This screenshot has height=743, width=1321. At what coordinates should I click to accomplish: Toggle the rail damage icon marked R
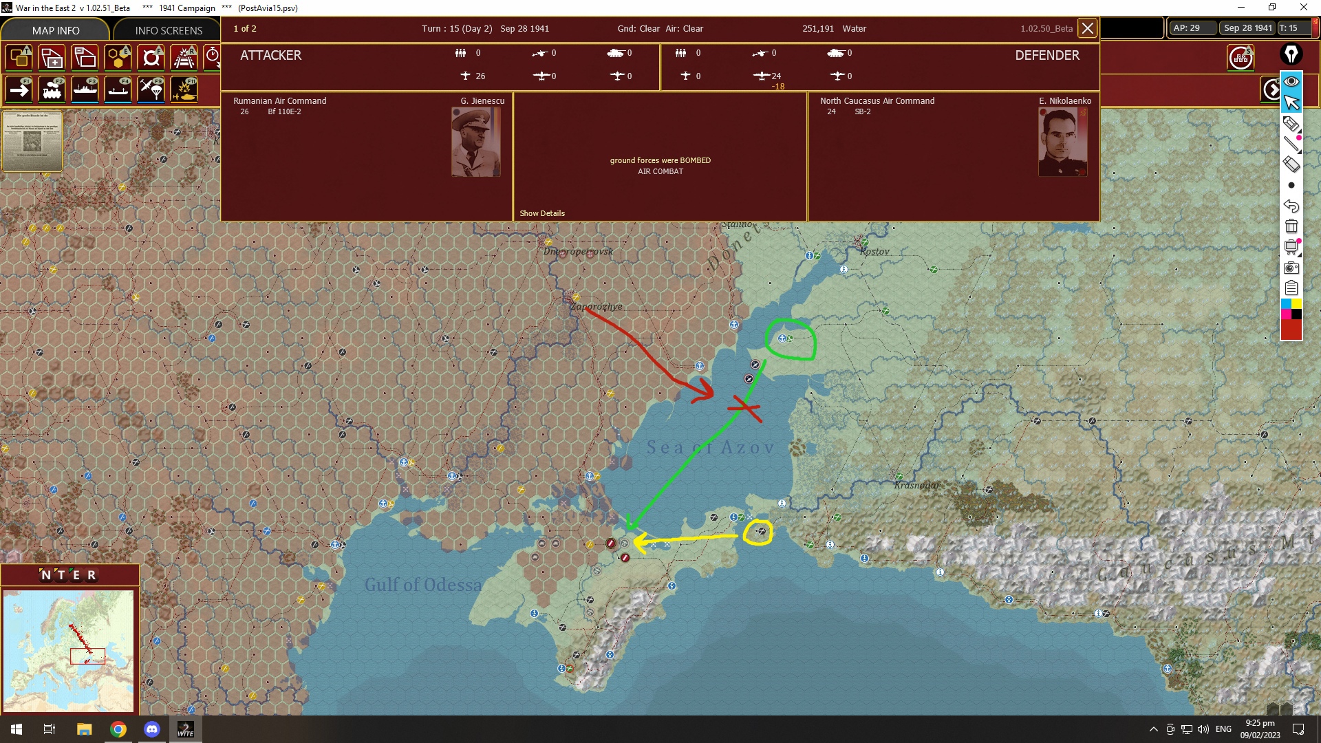(184, 58)
